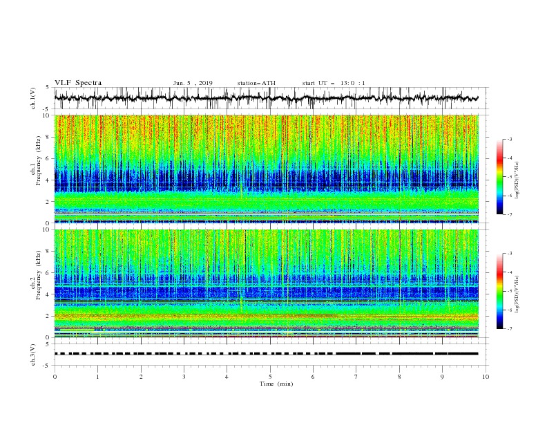Click the "8" kHz tick of the ch.2 spectrogram

(48, 252)
